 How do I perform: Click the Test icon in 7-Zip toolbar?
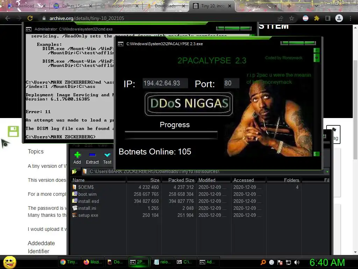click(107, 155)
